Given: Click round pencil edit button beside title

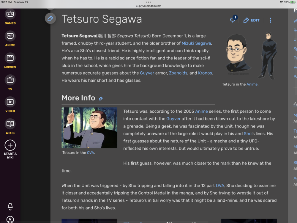Looking at the screenshot, I should tap(50, 18).
